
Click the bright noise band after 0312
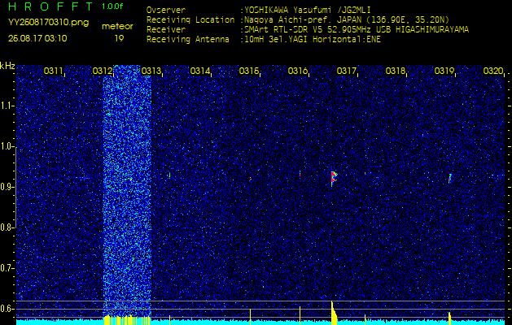pyautogui.click(x=127, y=191)
